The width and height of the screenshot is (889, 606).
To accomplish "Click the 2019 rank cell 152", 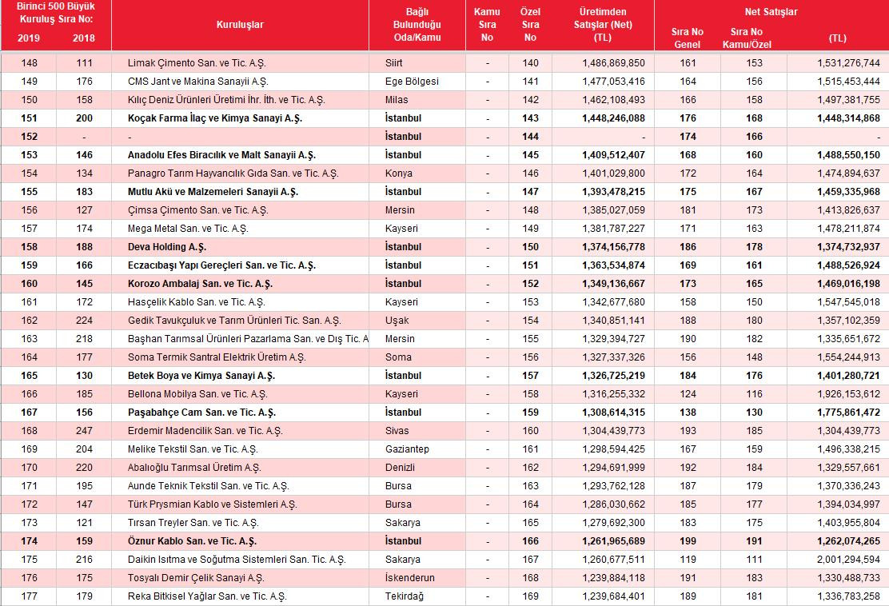I will 29,137.
